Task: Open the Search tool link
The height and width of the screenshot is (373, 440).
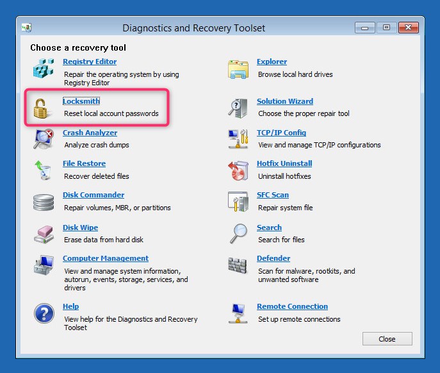Action: click(x=270, y=228)
